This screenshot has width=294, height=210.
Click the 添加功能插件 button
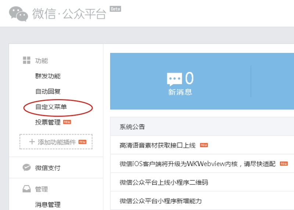click(x=56, y=142)
